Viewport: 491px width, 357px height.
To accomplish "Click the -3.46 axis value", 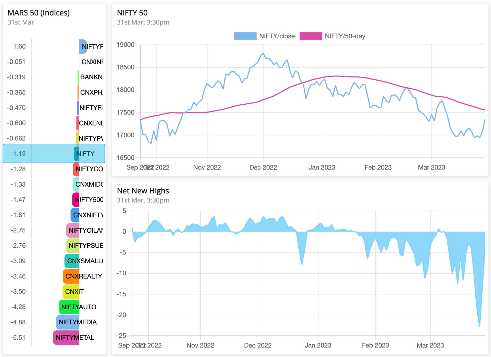I will coord(18,276).
